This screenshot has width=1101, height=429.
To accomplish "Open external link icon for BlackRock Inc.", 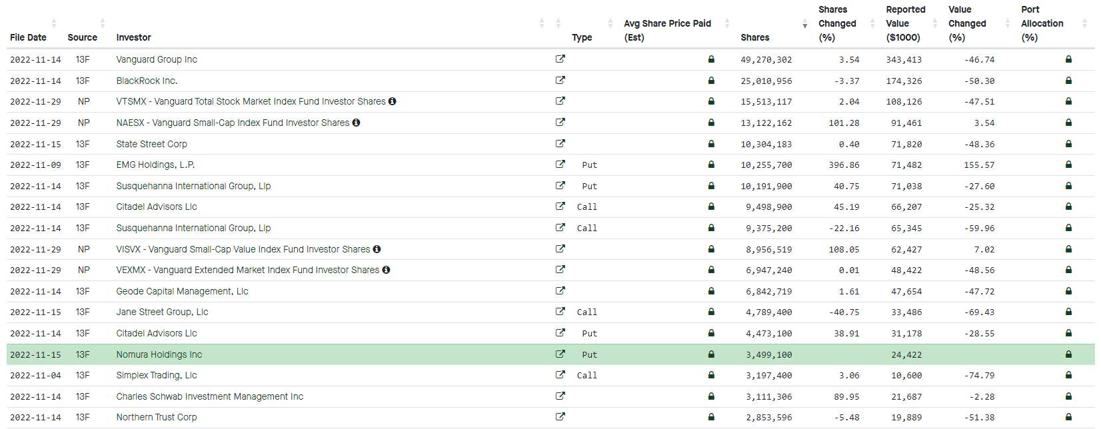I will pos(560,81).
